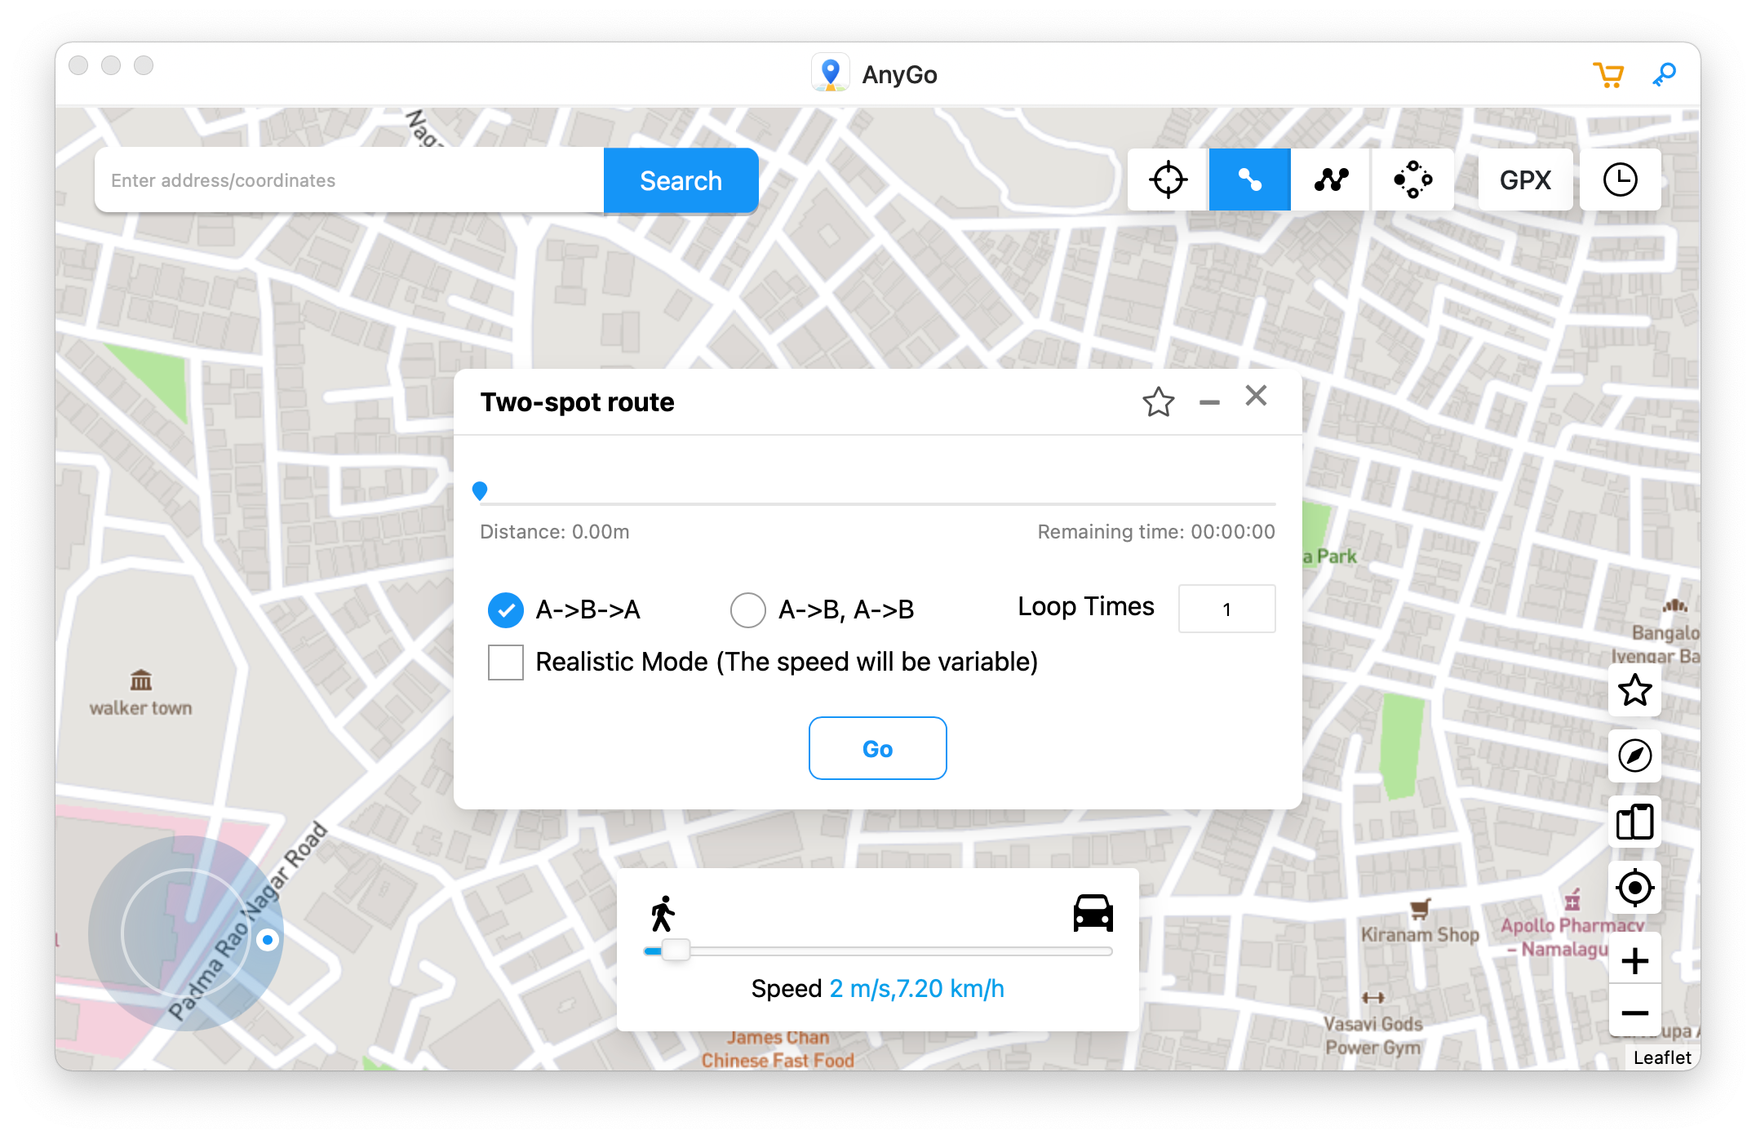Switch to multi-spot route mode
The image size is (1756, 1139).
pyautogui.click(x=1329, y=179)
